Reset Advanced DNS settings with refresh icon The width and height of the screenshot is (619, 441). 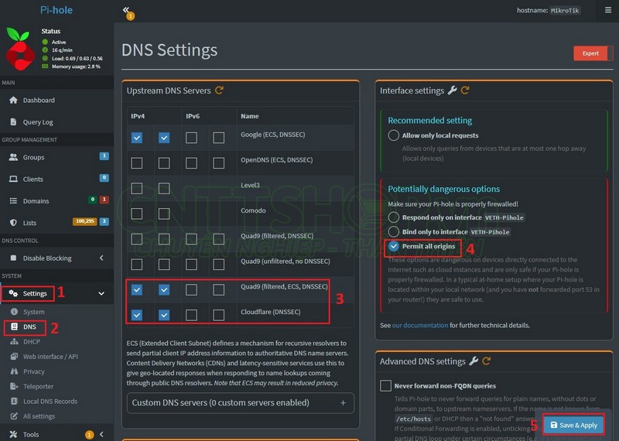(x=487, y=361)
